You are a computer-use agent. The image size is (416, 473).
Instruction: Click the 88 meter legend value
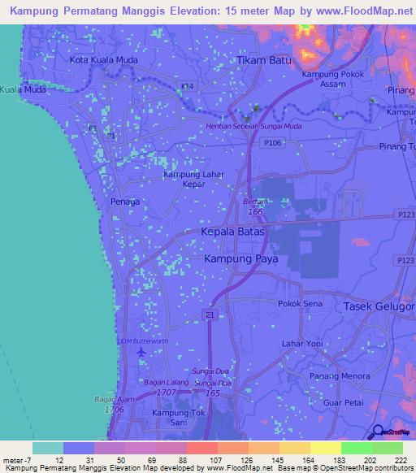(183, 461)
